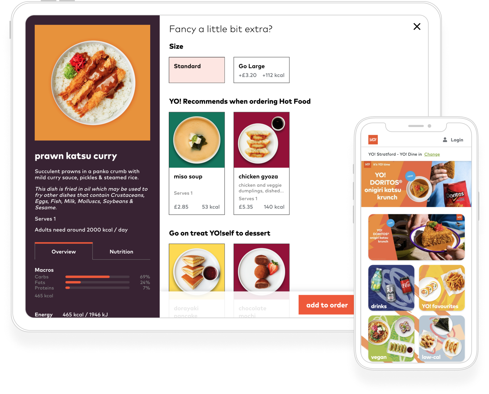The height and width of the screenshot is (394, 489).
Task: Open the vegan category tile
Action: tap(391, 339)
